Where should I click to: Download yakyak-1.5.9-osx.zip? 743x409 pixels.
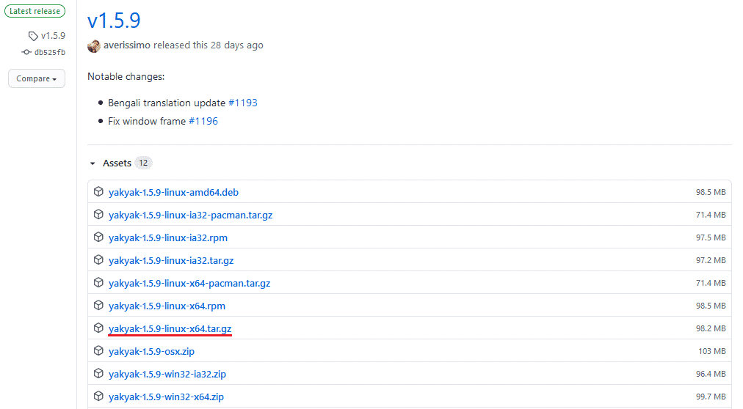pos(152,351)
